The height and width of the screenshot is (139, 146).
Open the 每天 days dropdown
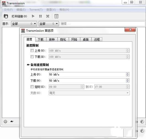[89, 93]
